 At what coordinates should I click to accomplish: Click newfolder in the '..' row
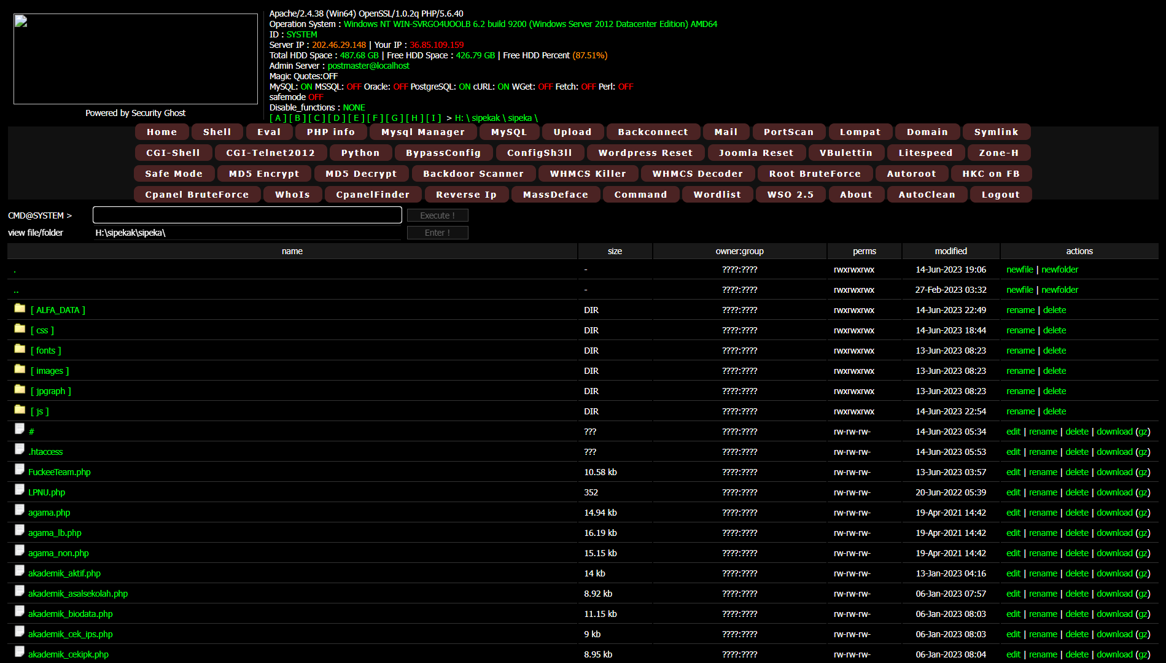[1060, 290]
